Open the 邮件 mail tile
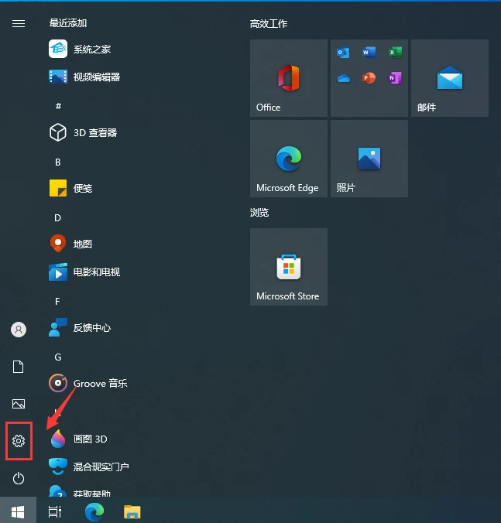501x523 pixels. pyautogui.click(x=450, y=78)
